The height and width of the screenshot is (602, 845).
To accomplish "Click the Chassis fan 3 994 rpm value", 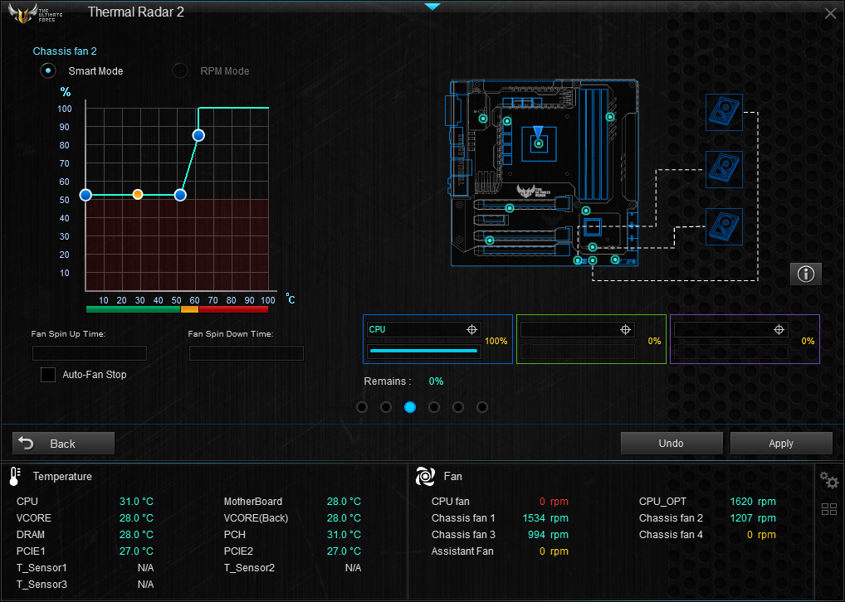I will click(x=548, y=535).
